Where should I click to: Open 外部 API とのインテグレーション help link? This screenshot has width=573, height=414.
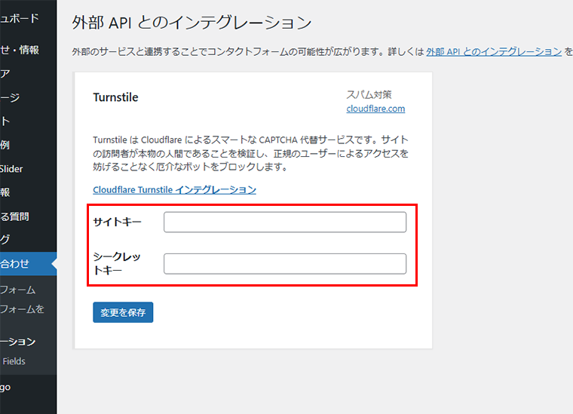tap(494, 51)
